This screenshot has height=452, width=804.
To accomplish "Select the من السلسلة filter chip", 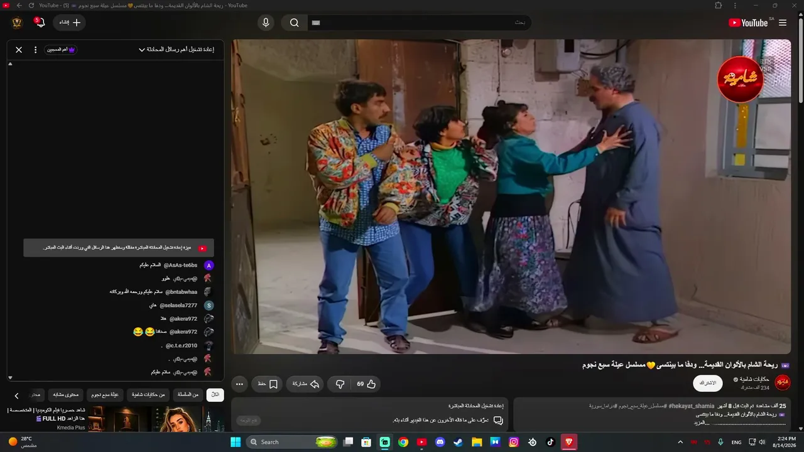I will pyautogui.click(x=188, y=395).
